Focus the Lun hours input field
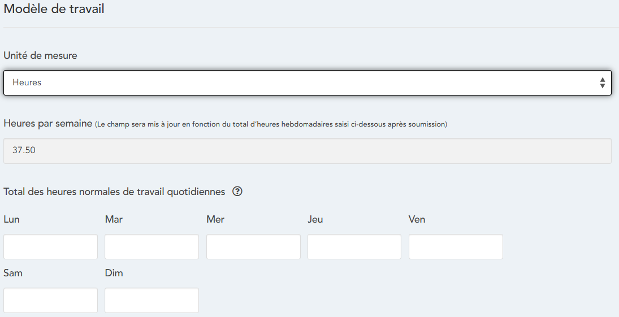 coord(50,247)
